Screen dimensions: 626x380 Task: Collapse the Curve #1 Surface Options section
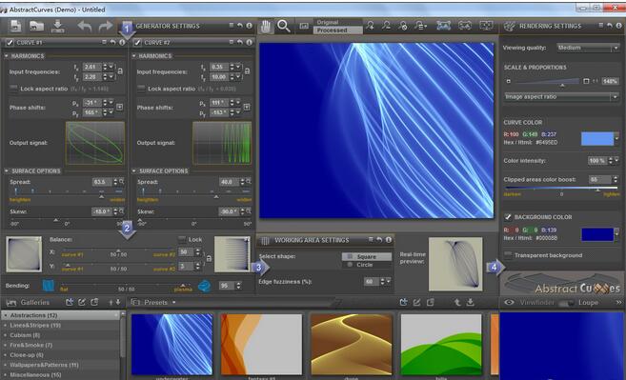(7, 170)
